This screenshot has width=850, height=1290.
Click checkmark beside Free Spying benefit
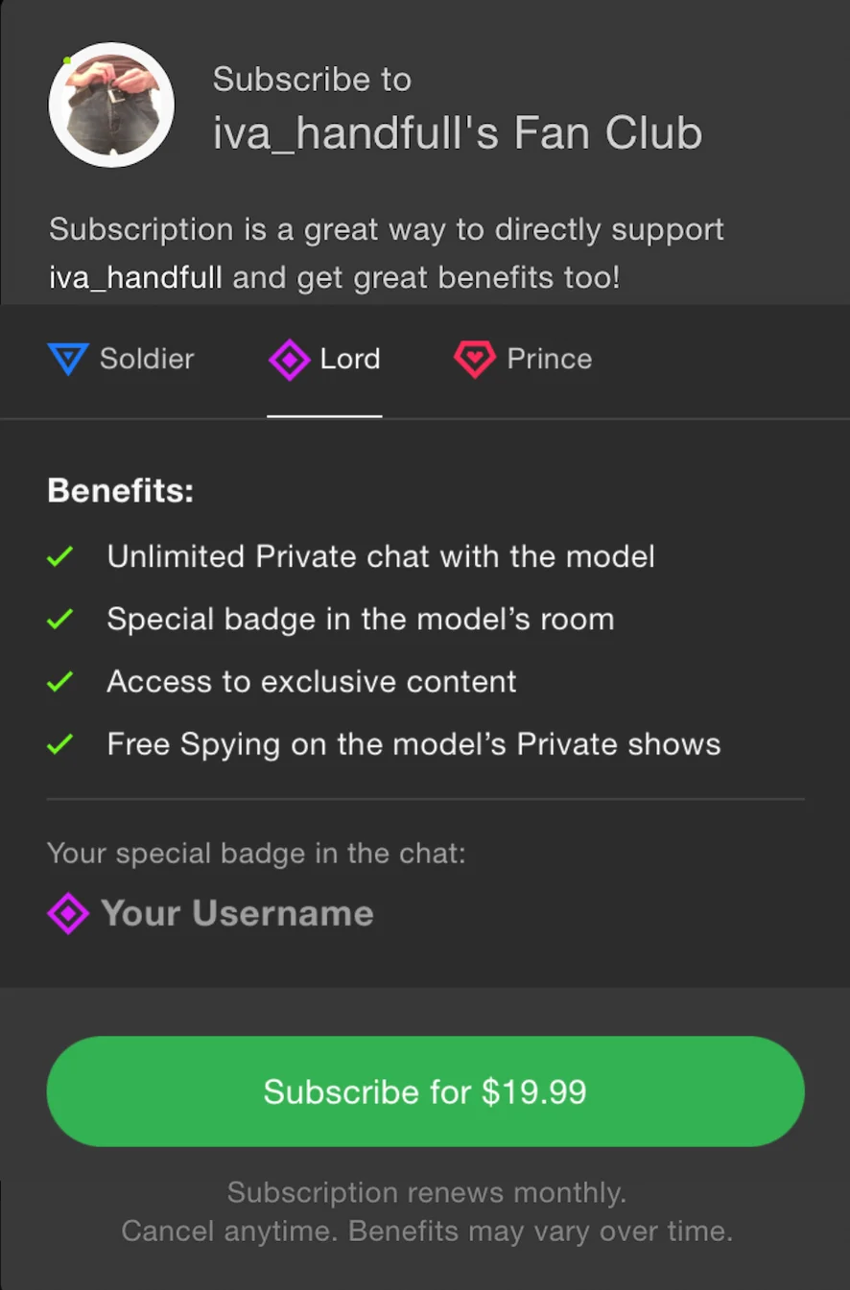60,744
